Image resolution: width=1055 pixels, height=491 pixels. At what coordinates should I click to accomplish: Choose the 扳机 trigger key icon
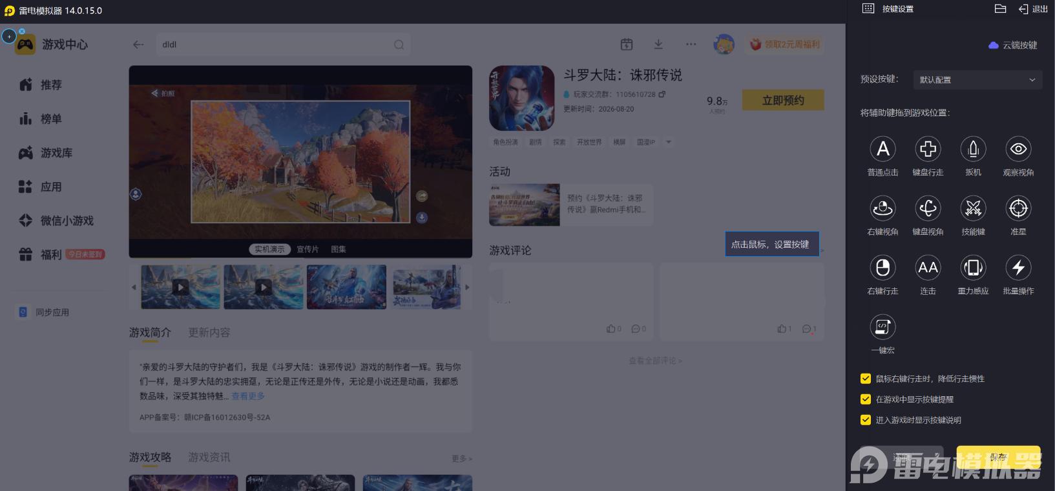(x=973, y=149)
